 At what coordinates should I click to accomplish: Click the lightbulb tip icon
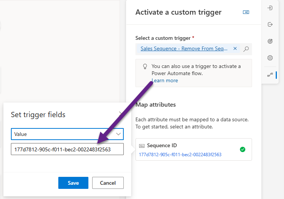click(x=145, y=66)
